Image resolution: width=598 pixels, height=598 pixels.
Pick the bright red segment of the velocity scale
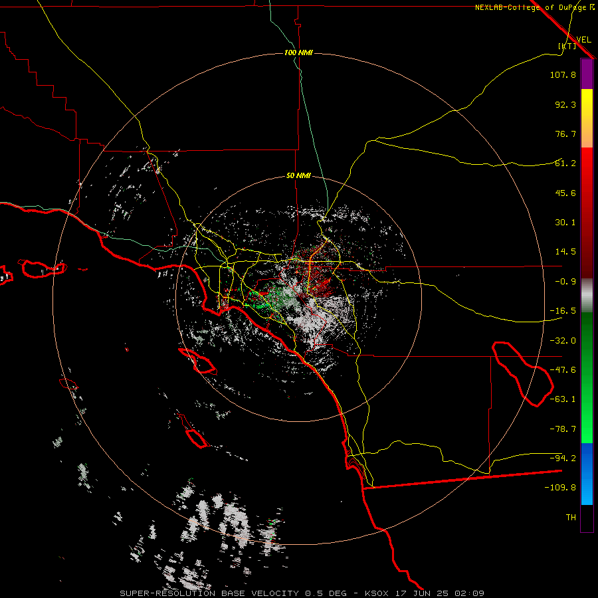587,213
